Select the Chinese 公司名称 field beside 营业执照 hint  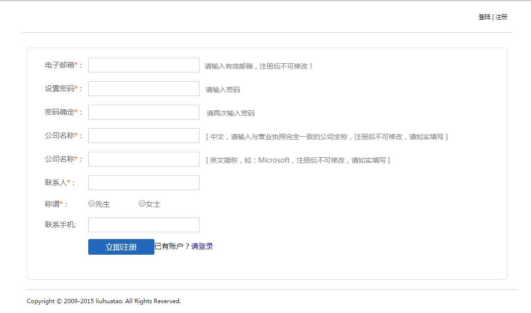(144, 136)
